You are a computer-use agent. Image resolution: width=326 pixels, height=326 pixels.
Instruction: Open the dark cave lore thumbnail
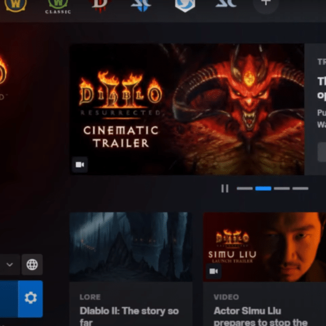click(131, 247)
